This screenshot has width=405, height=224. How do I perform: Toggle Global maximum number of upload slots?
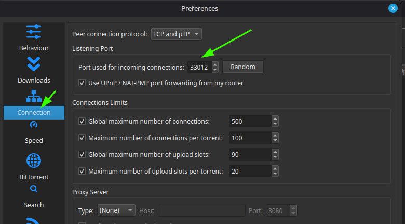(82, 155)
